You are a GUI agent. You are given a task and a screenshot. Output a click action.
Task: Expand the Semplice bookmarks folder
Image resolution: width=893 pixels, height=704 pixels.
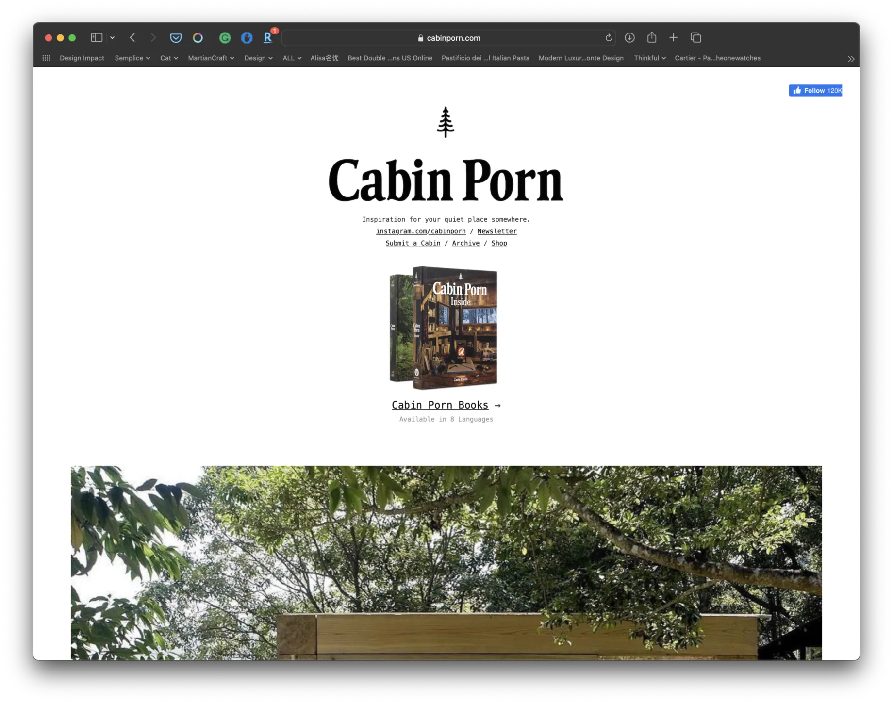click(x=132, y=58)
